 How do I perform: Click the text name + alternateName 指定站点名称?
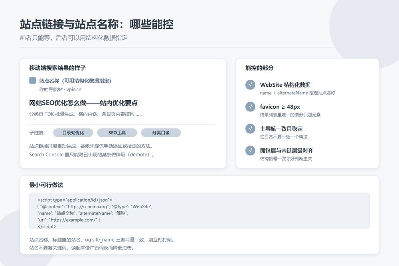click(x=298, y=93)
